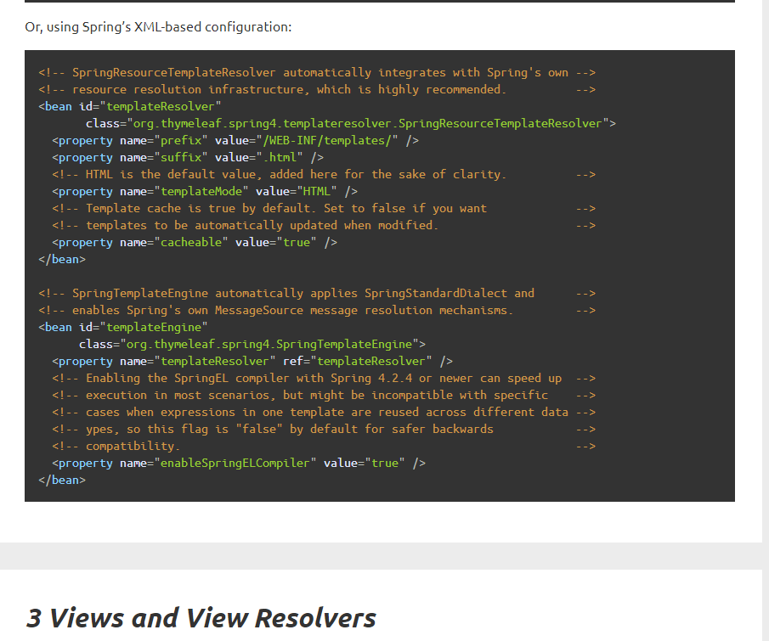Click the comment 'HTML is the default value'

324,174
